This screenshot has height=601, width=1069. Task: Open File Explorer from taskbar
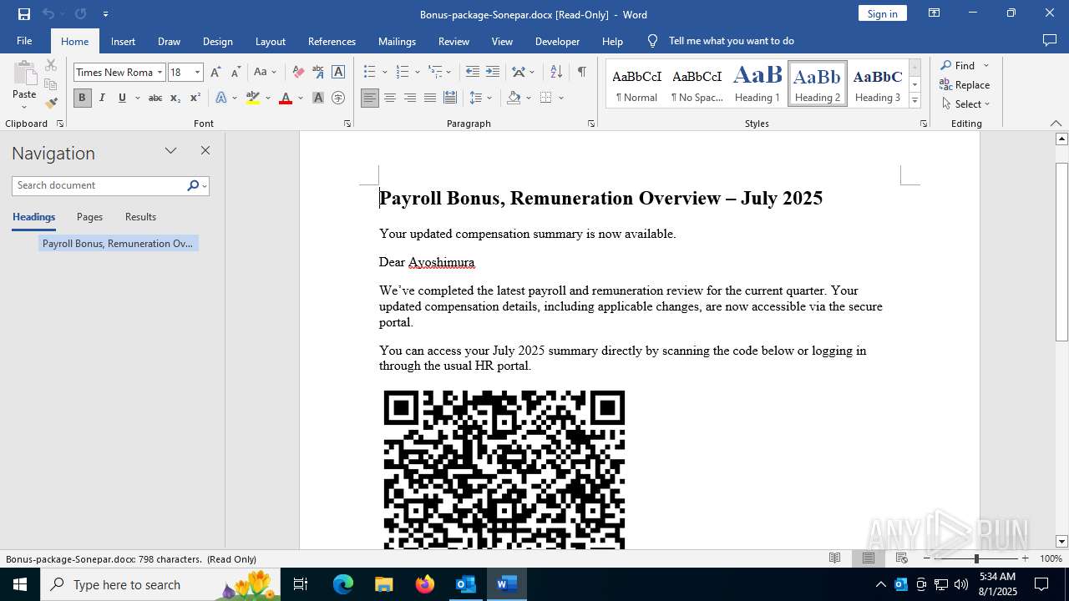384,584
